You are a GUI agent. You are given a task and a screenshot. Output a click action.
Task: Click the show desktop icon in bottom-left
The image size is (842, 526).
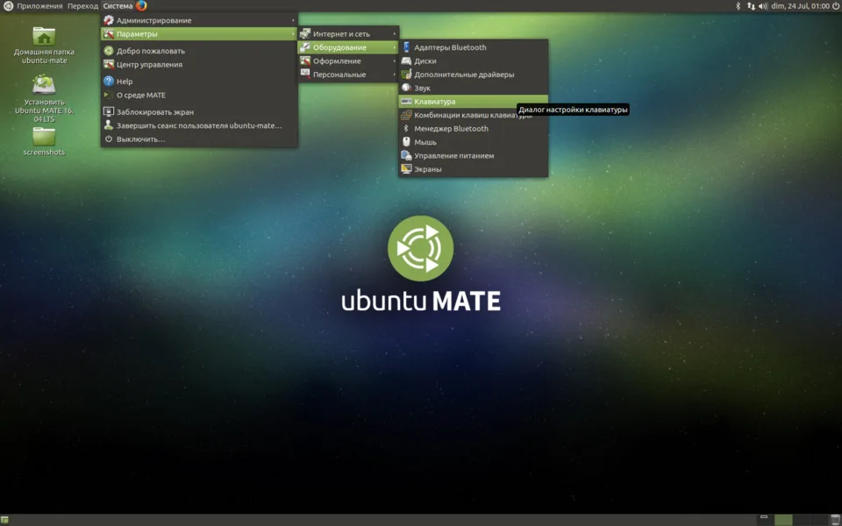5,520
